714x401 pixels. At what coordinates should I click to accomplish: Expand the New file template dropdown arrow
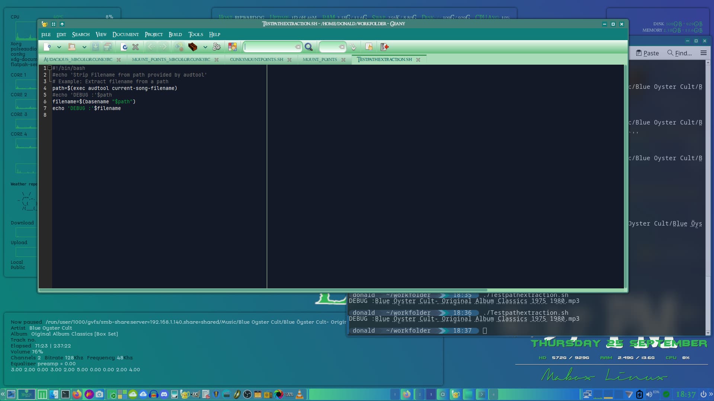(x=59, y=47)
